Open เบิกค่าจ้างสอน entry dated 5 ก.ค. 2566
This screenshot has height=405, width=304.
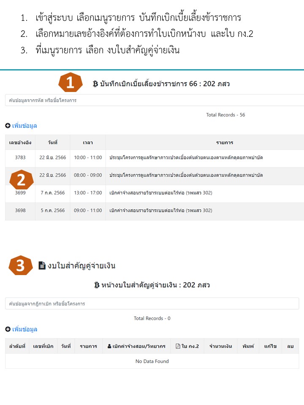pos(161,210)
